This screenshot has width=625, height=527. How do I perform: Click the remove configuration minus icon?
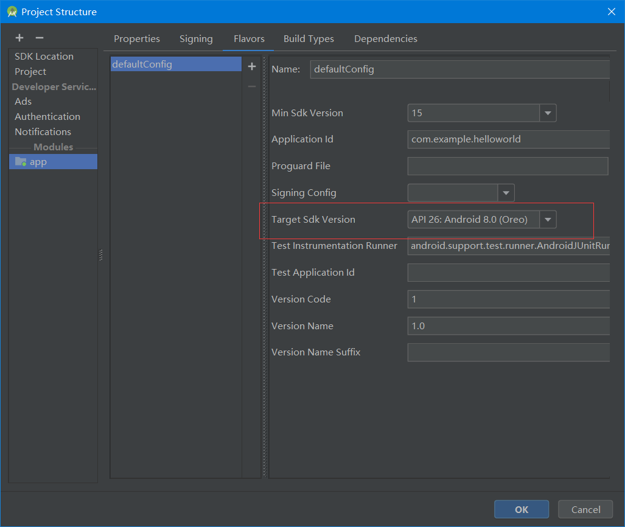tap(39, 37)
